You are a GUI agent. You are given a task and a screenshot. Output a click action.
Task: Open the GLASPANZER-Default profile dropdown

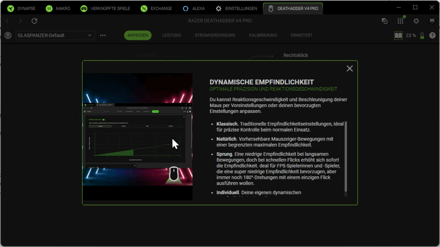tap(55, 35)
